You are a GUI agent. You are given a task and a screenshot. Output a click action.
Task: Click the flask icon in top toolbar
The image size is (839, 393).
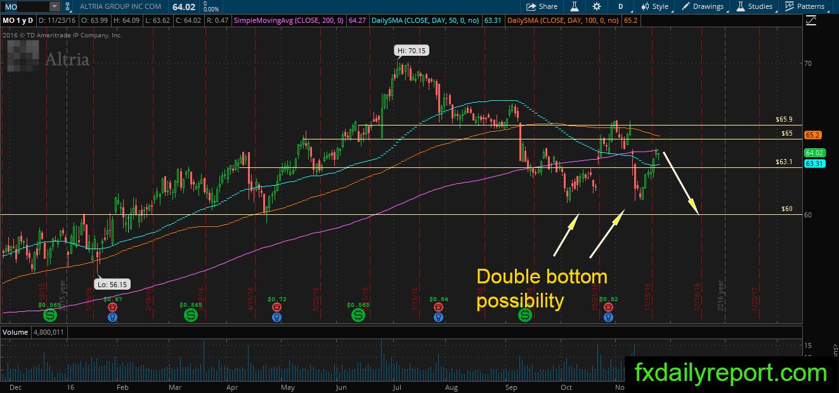575,6
